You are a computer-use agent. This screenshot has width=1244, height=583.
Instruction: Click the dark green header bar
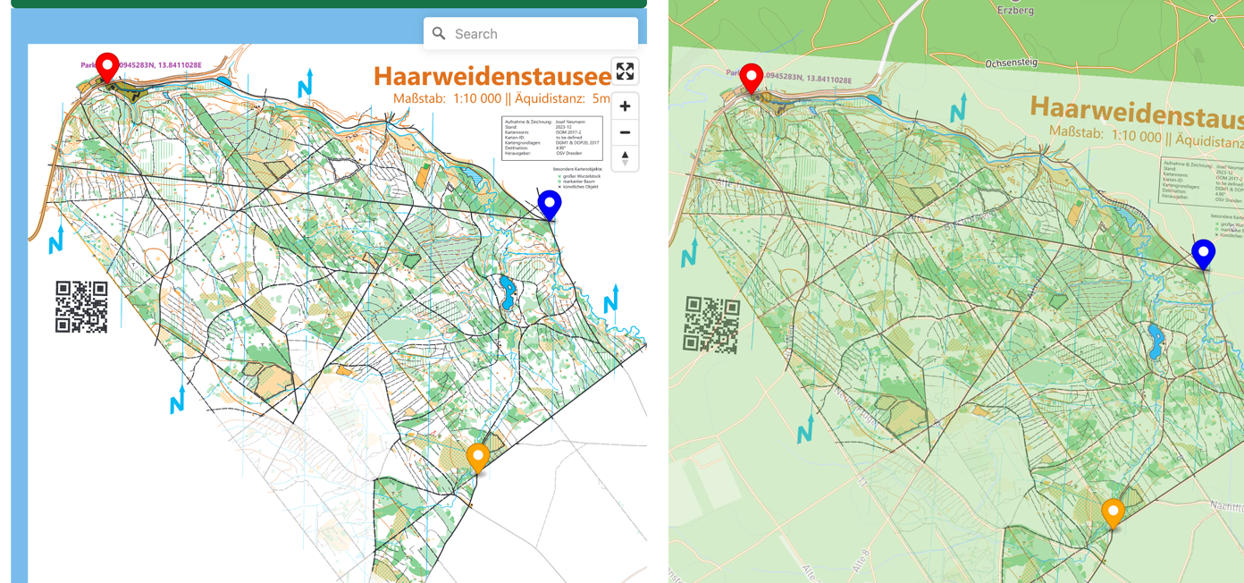(328, 4)
